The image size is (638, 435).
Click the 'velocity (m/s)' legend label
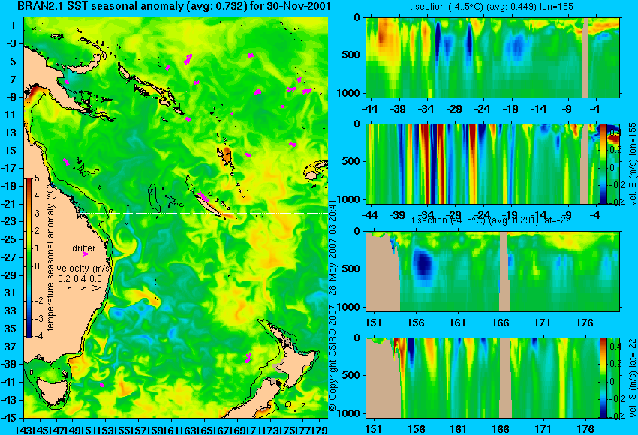coord(84,268)
